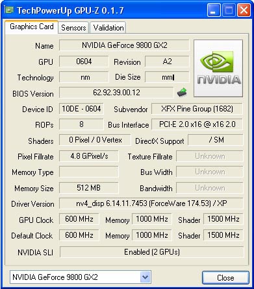The height and width of the screenshot is (289, 254).
Task: Click the Bus Interface PCI-E 2.0 field
Action: click(197, 124)
